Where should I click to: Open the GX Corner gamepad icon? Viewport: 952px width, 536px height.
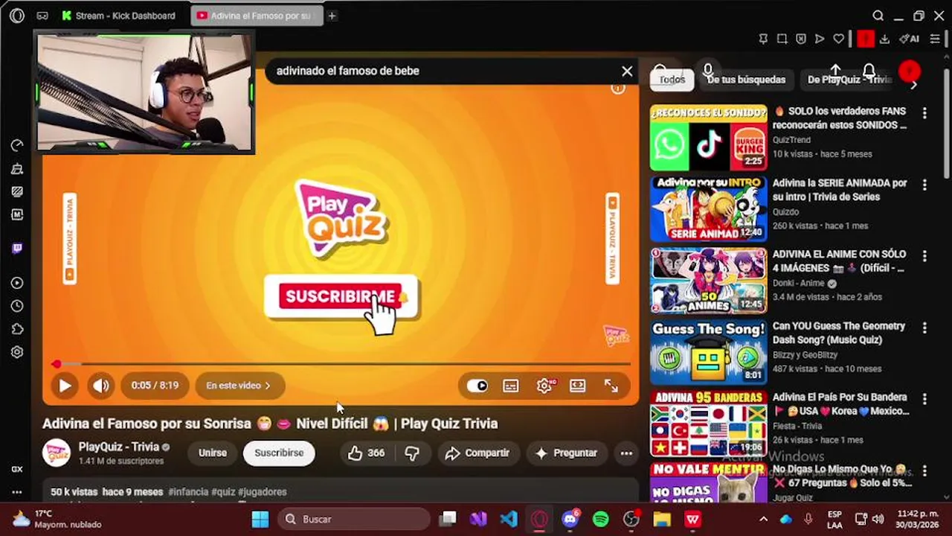pos(42,16)
